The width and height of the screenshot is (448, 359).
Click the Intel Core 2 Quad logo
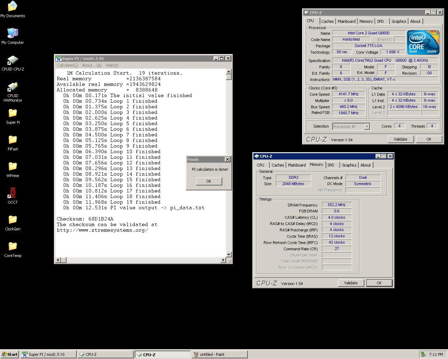pyautogui.click(x=423, y=42)
